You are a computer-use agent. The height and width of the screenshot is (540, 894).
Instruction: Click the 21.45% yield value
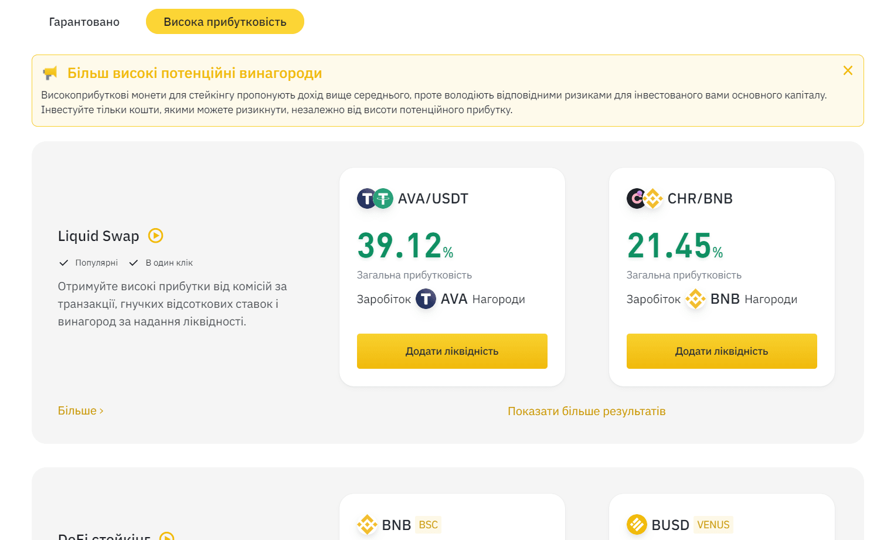pos(675,246)
